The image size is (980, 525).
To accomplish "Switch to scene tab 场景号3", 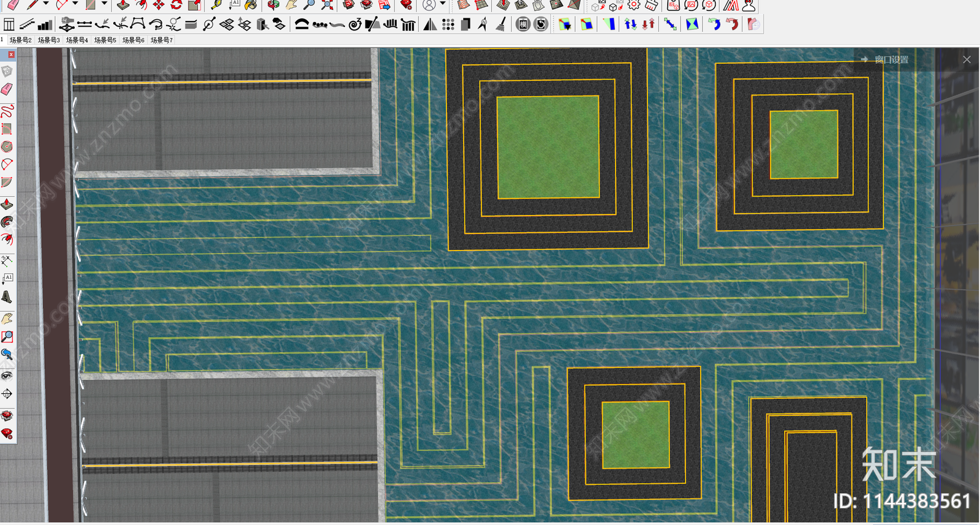I will click(48, 40).
